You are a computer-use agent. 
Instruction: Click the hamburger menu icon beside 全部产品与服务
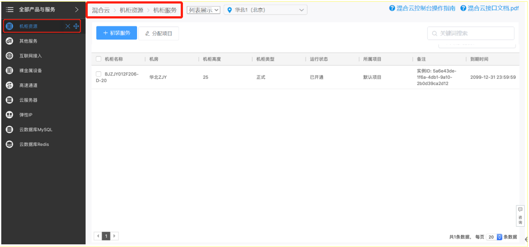pyautogui.click(x=10, y=9)
